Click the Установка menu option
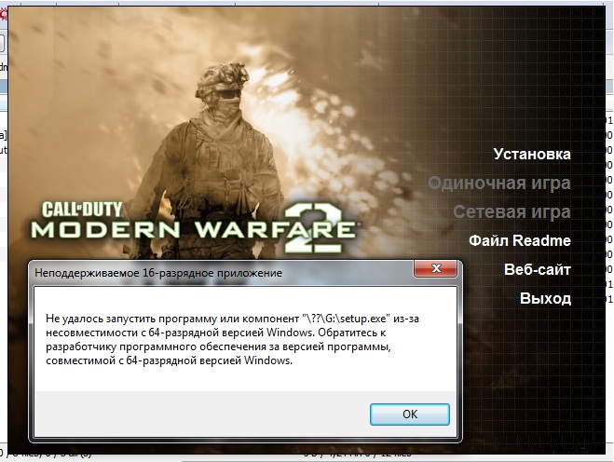Image resolution: width=614 pixels, height=462 pixels. coord(531,155)
